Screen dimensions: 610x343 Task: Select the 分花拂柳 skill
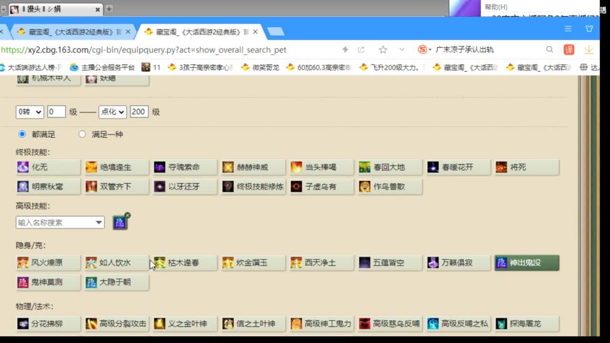(48, 323)
